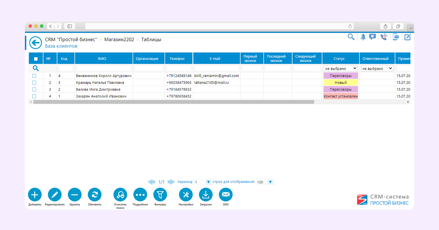Select the row checkbox for Крамарь Наталья Павловна
The image size is (439, 230).
34,83
